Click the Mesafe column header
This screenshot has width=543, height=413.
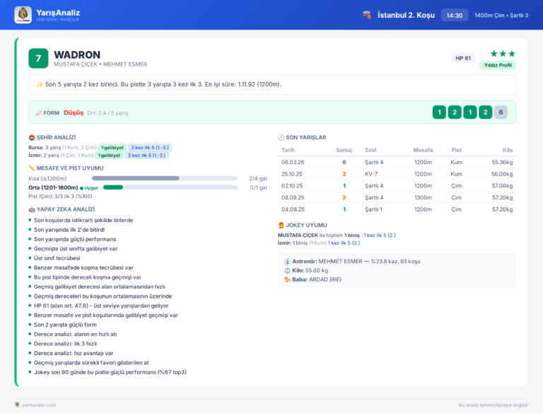pyautogui.click(x=423, y=150)
